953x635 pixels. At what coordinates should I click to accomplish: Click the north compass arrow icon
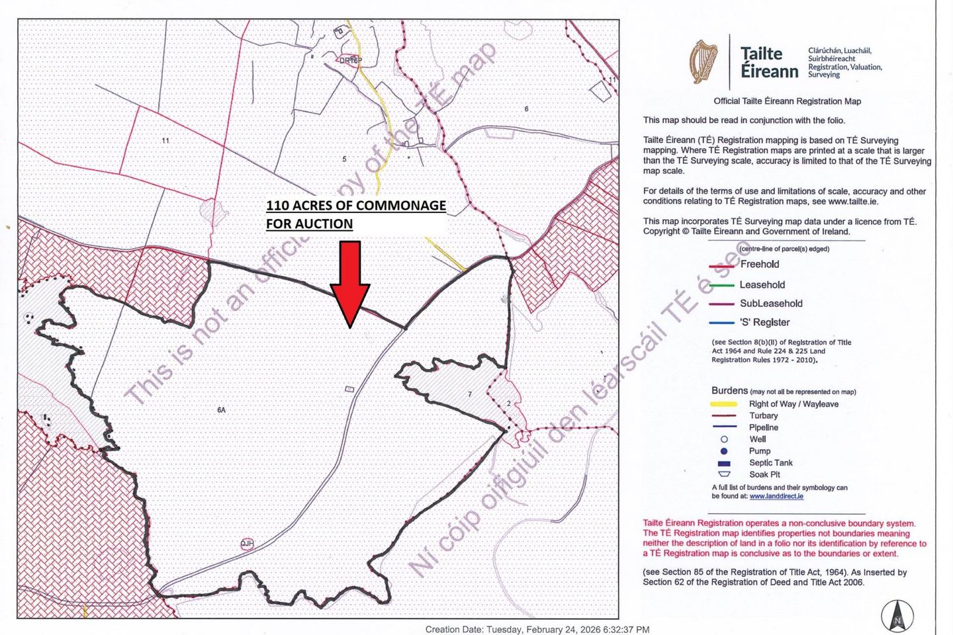(x=897, y=614)
